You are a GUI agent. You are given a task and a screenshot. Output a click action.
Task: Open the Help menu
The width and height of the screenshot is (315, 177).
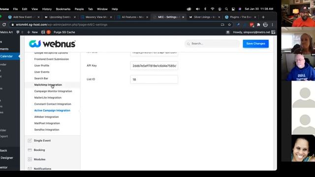coord(115,9)
